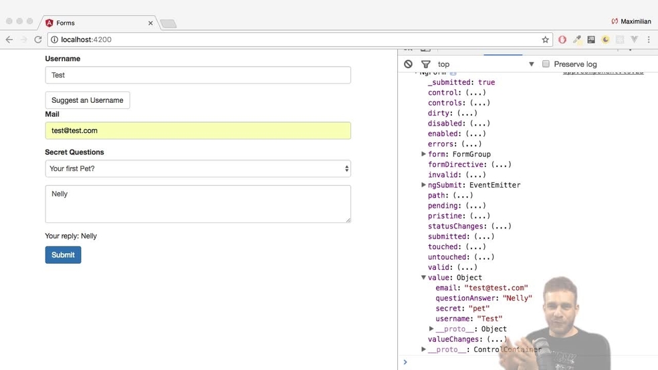Expand the __proto__: ControlContainer entry

[x=423, y=349]
